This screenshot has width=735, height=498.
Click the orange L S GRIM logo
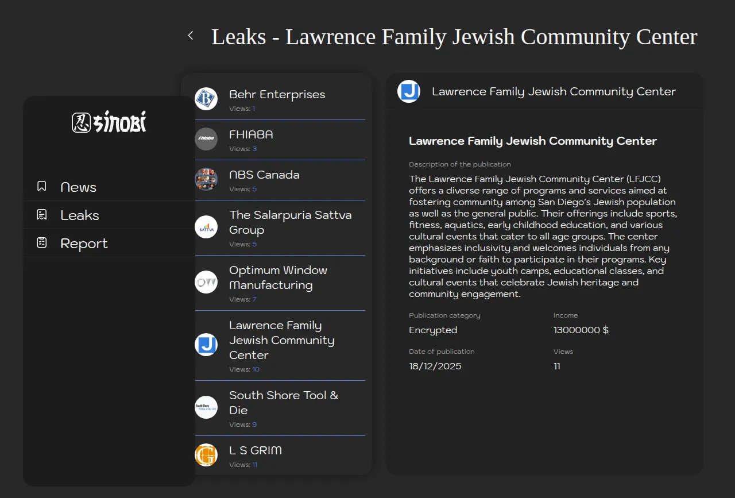click(206, 455)
